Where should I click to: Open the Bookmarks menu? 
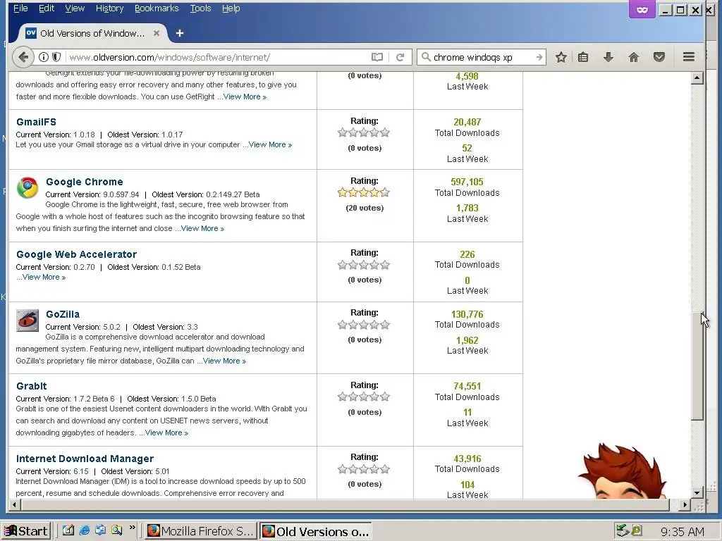pyautogui.click(x=157, y=8)
